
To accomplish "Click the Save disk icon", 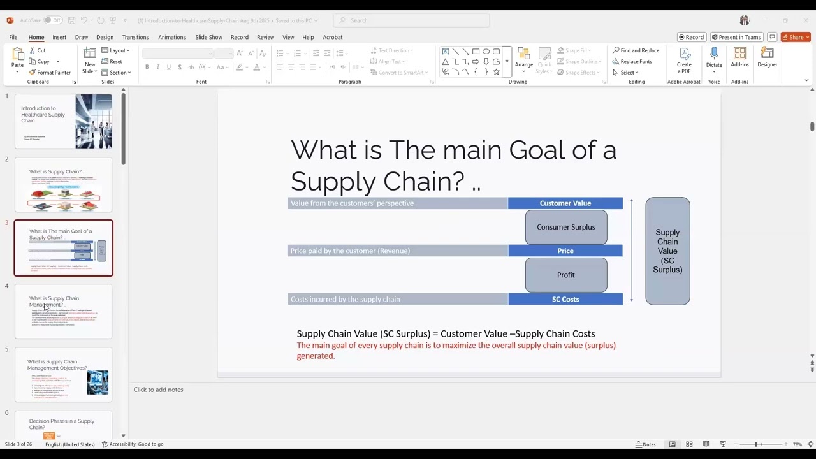I will point(72,20).
